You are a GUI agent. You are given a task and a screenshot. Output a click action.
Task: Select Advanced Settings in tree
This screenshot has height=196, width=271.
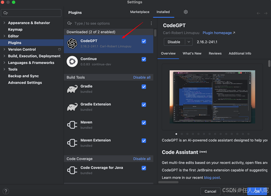tap(25, 83)
